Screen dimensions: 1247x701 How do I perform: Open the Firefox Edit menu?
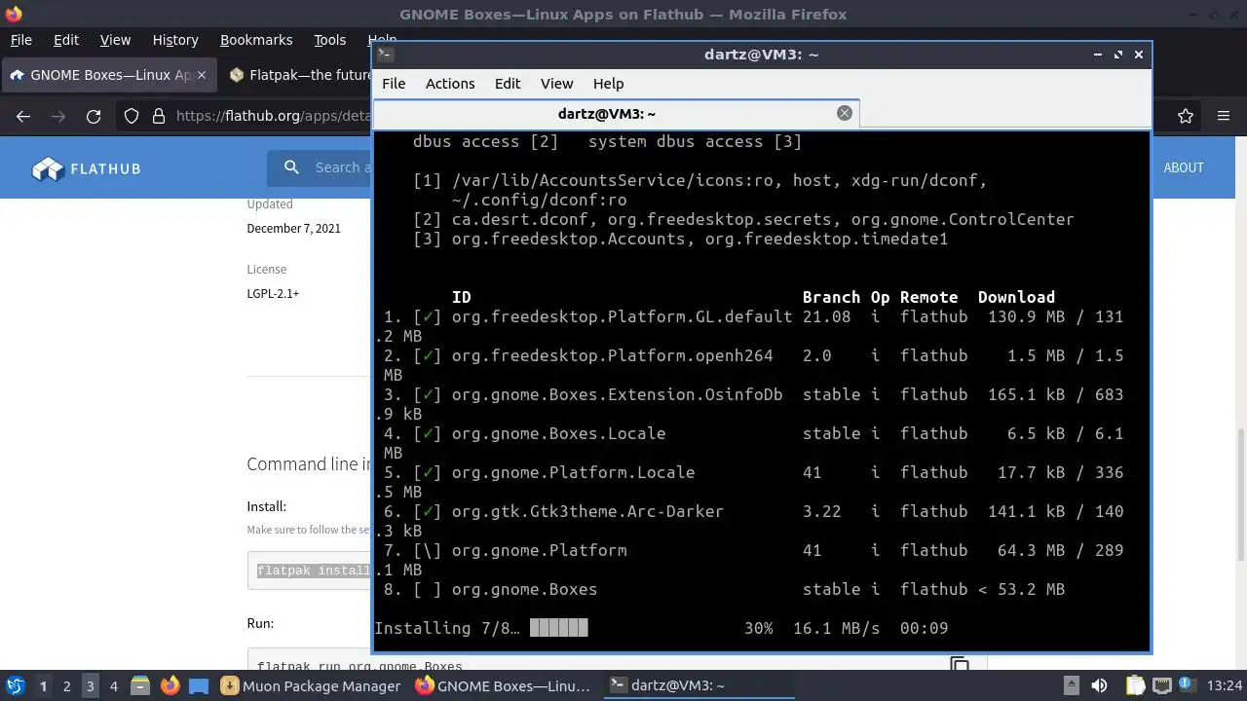[66, 40]
